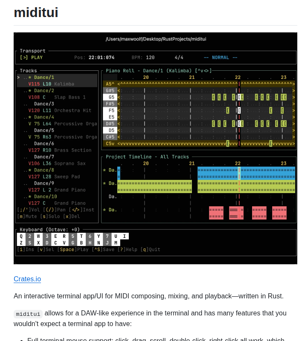
Task: Click the E5 piano roll key
Action: tap(110, 117)
